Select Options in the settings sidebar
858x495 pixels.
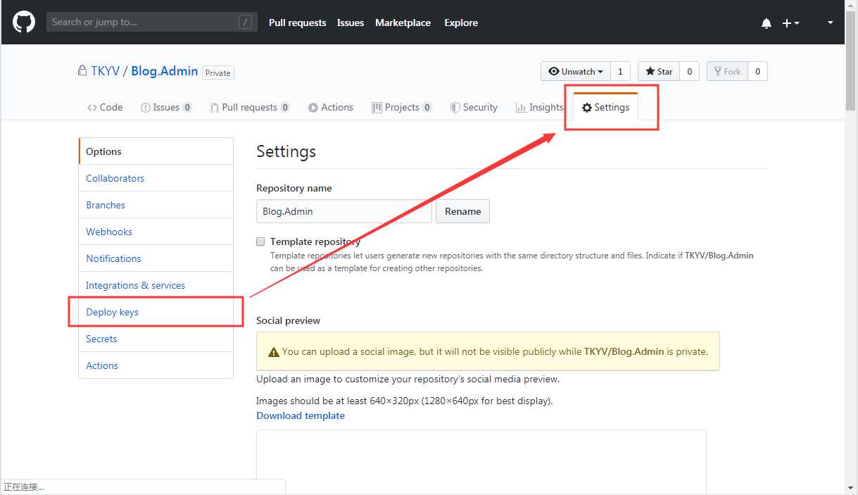click(x=156, y=151)
